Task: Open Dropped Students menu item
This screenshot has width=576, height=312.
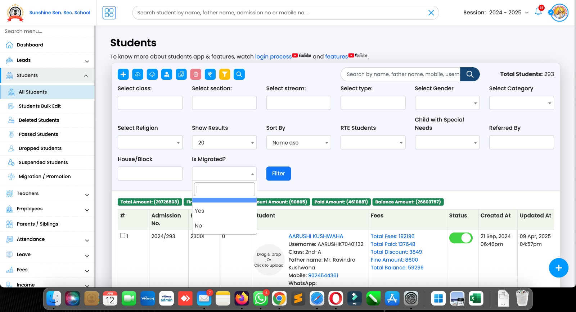Action: tap(47, 148)
